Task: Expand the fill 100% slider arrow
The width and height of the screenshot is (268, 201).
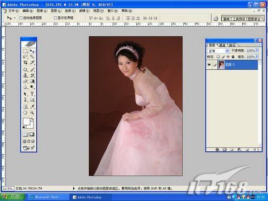Action: pos(257,56)
